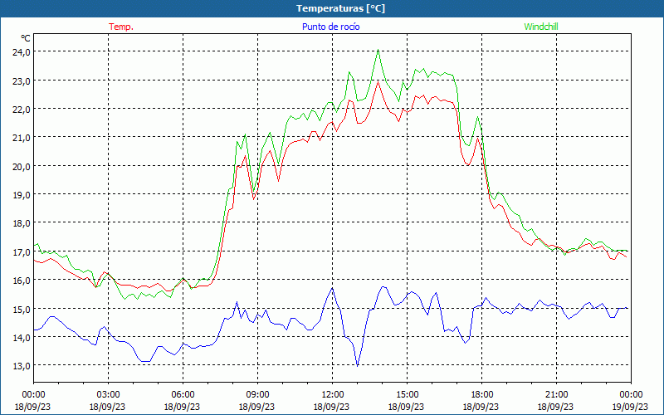Click the '15:00' time axis label

tap(407, 395)
